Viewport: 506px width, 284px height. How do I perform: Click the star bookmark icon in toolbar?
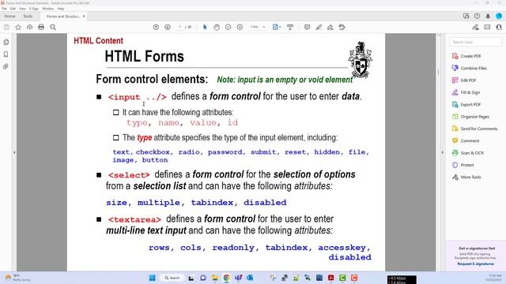[18, 28]
